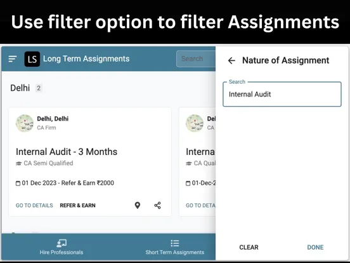Click the Delhi, Delhi location text

(x=53, y=119)
